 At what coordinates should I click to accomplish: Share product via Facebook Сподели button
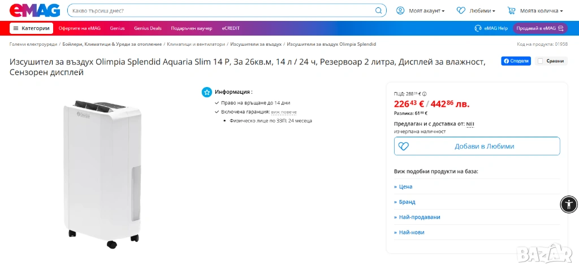[x=516, y=61]
